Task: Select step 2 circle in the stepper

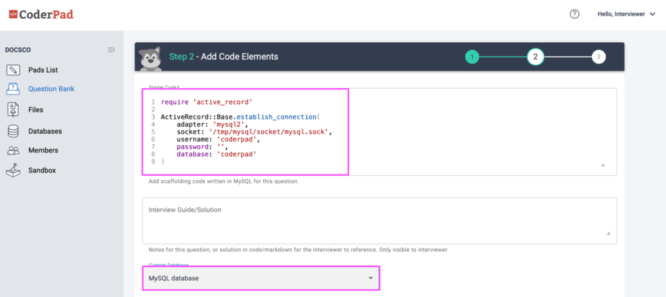Action: (x=535, y=57)
